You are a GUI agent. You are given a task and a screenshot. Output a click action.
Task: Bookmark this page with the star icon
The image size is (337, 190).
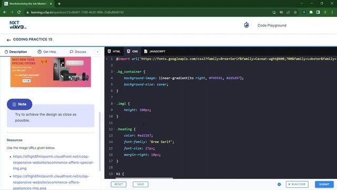pyautogui.click(x=295, y=12)
